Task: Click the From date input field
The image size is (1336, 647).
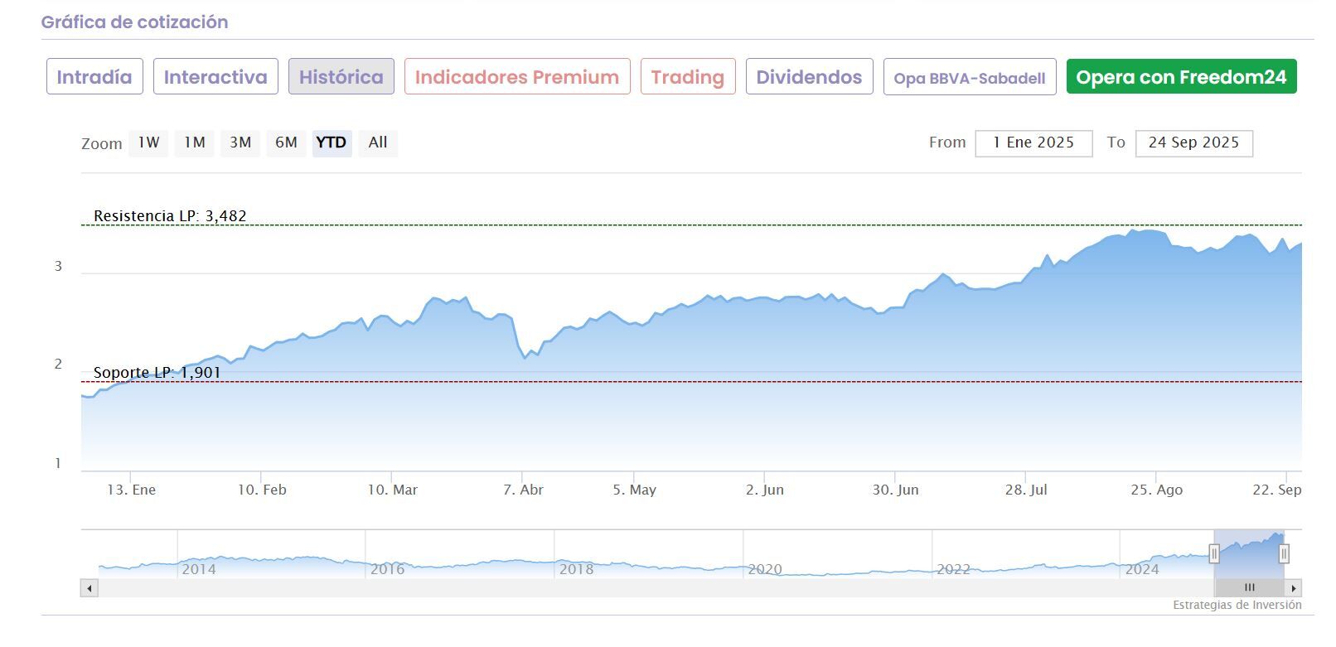Action: (x=1033, y=142)
